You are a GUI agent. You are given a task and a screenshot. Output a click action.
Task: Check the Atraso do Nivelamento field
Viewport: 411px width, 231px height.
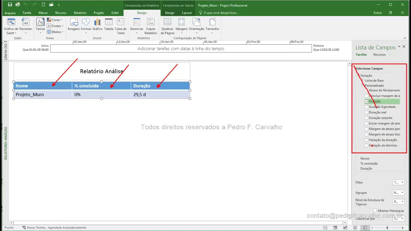pyautogui.click(x=367, y=90)
